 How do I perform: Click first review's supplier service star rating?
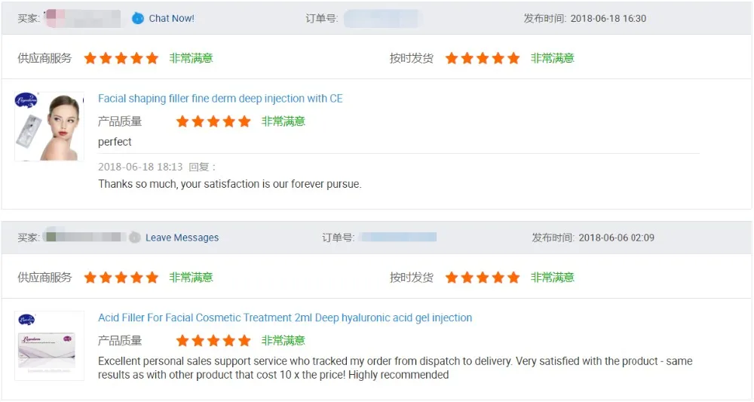(x=121, y=58)
